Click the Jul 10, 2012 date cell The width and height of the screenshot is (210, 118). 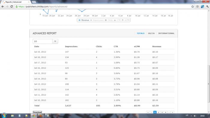(x=40, y=100)
